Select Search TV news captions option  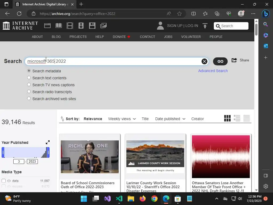29,85
